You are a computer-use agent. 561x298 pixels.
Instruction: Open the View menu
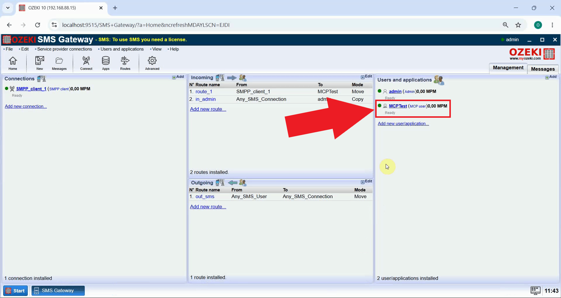point(157,49)
